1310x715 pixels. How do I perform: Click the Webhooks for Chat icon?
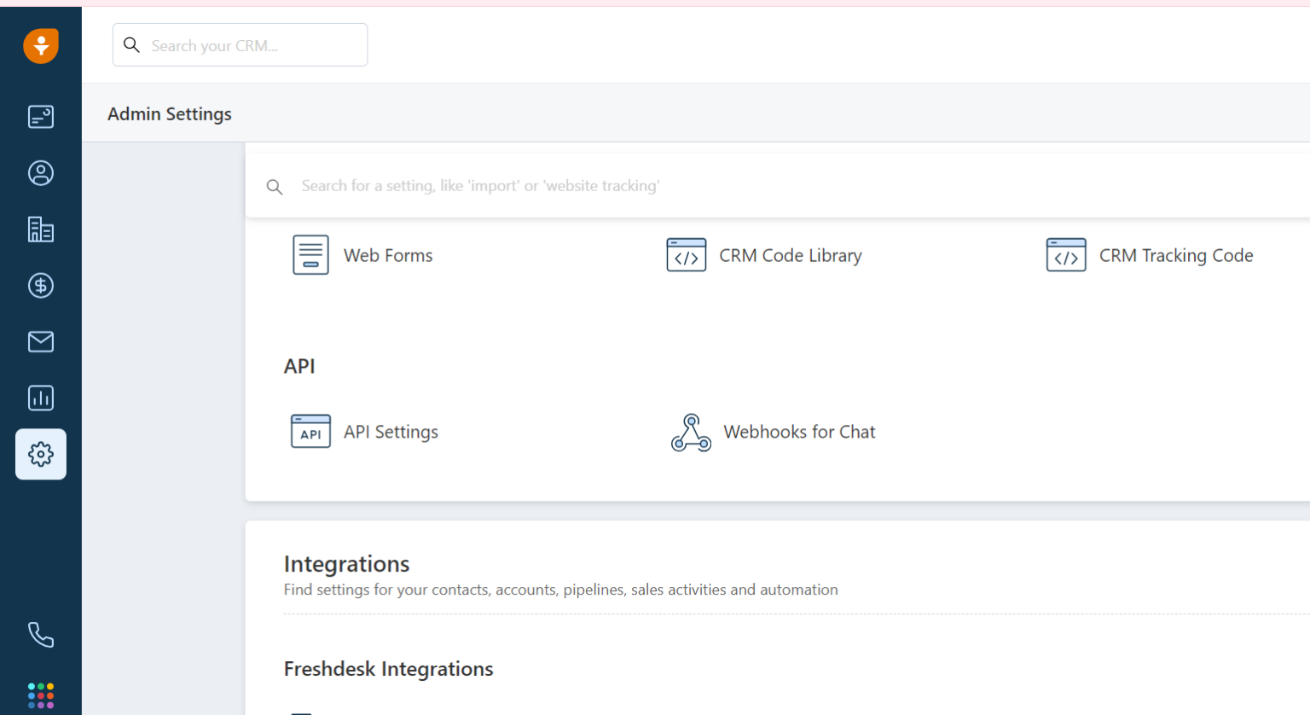coord(691,433)
